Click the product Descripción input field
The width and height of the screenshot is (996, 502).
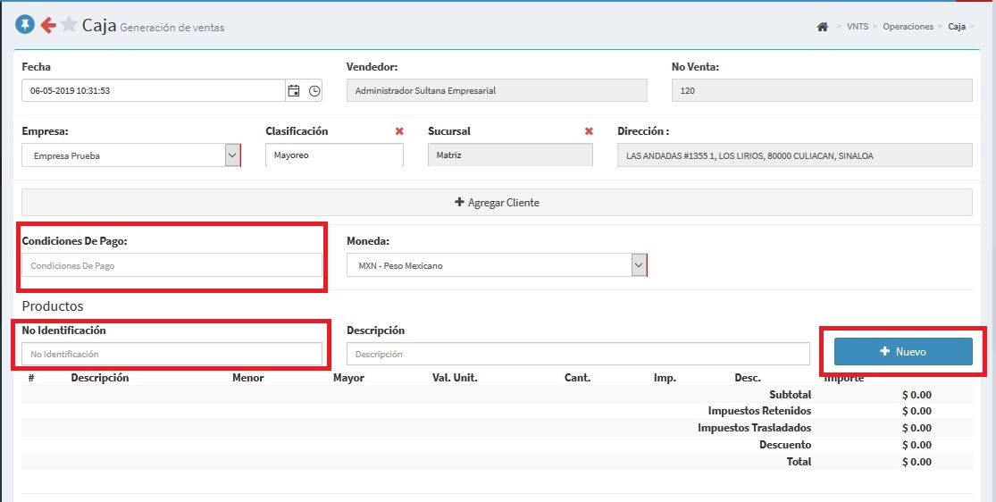(577, 355)
